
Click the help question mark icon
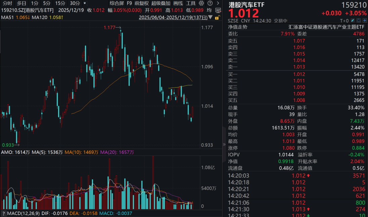click(210, 3)
